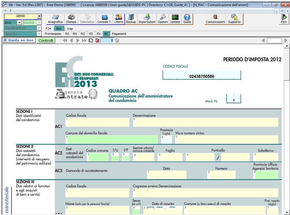This screenshot has height=215, width=290.
Task: Click the new module page icon
Action: tap(90, 40)
